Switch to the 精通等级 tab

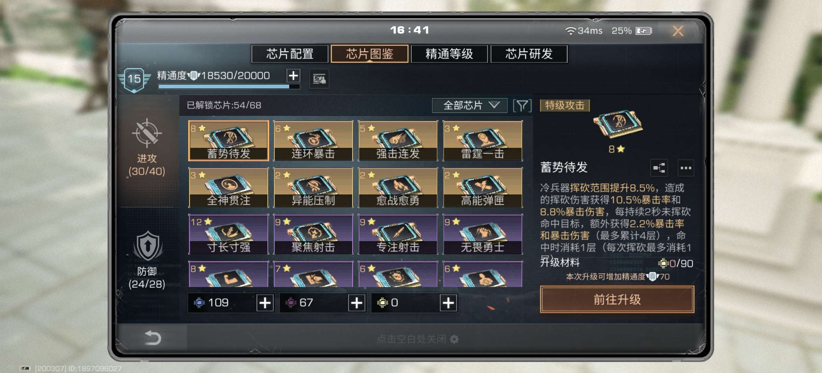[x=449, y=54]
